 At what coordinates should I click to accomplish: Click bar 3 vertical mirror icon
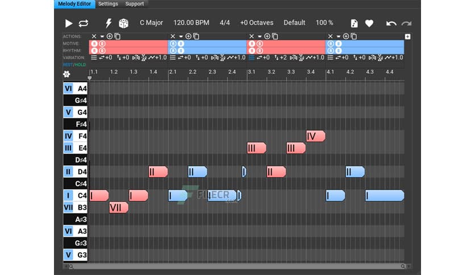click(x=301, y=57)
